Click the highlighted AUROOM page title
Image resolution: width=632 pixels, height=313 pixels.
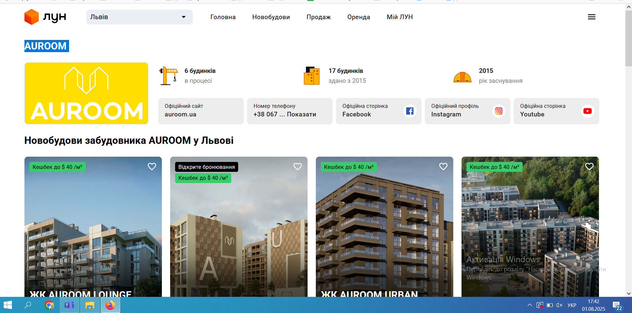coord(47,46)
